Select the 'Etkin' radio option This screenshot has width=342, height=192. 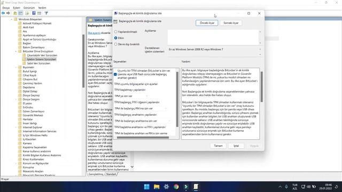[116, 38]
